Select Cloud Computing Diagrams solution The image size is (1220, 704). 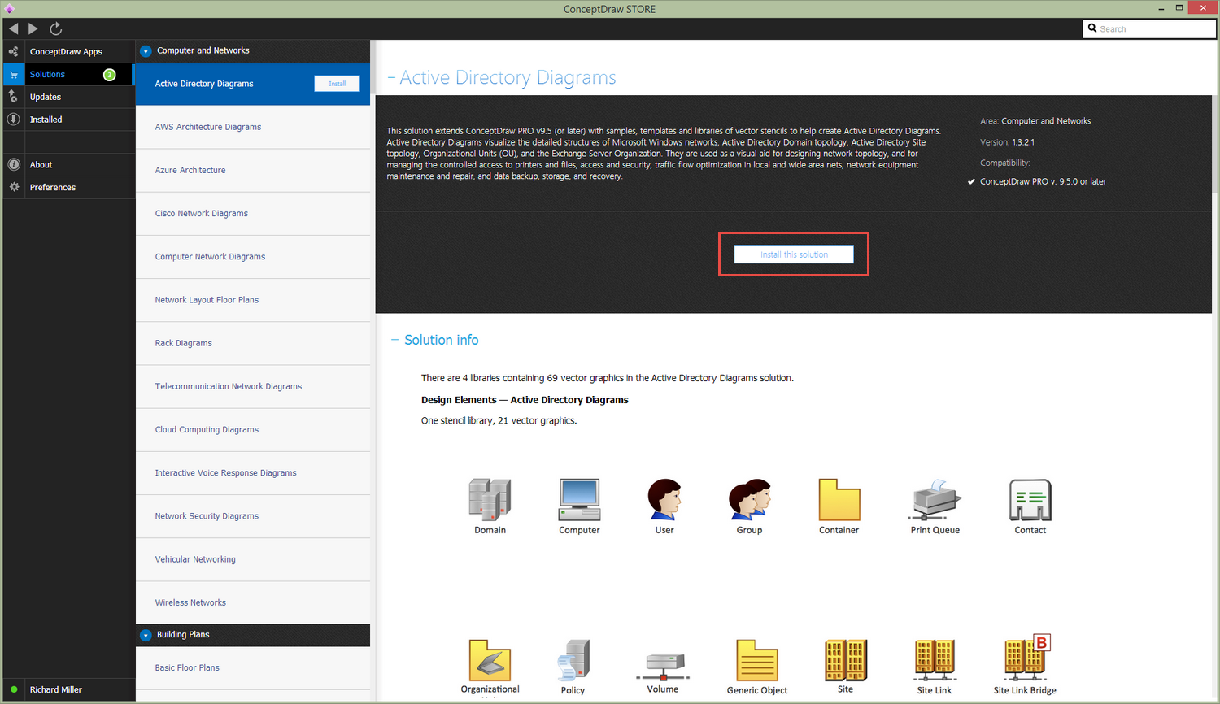click(253, 429)
